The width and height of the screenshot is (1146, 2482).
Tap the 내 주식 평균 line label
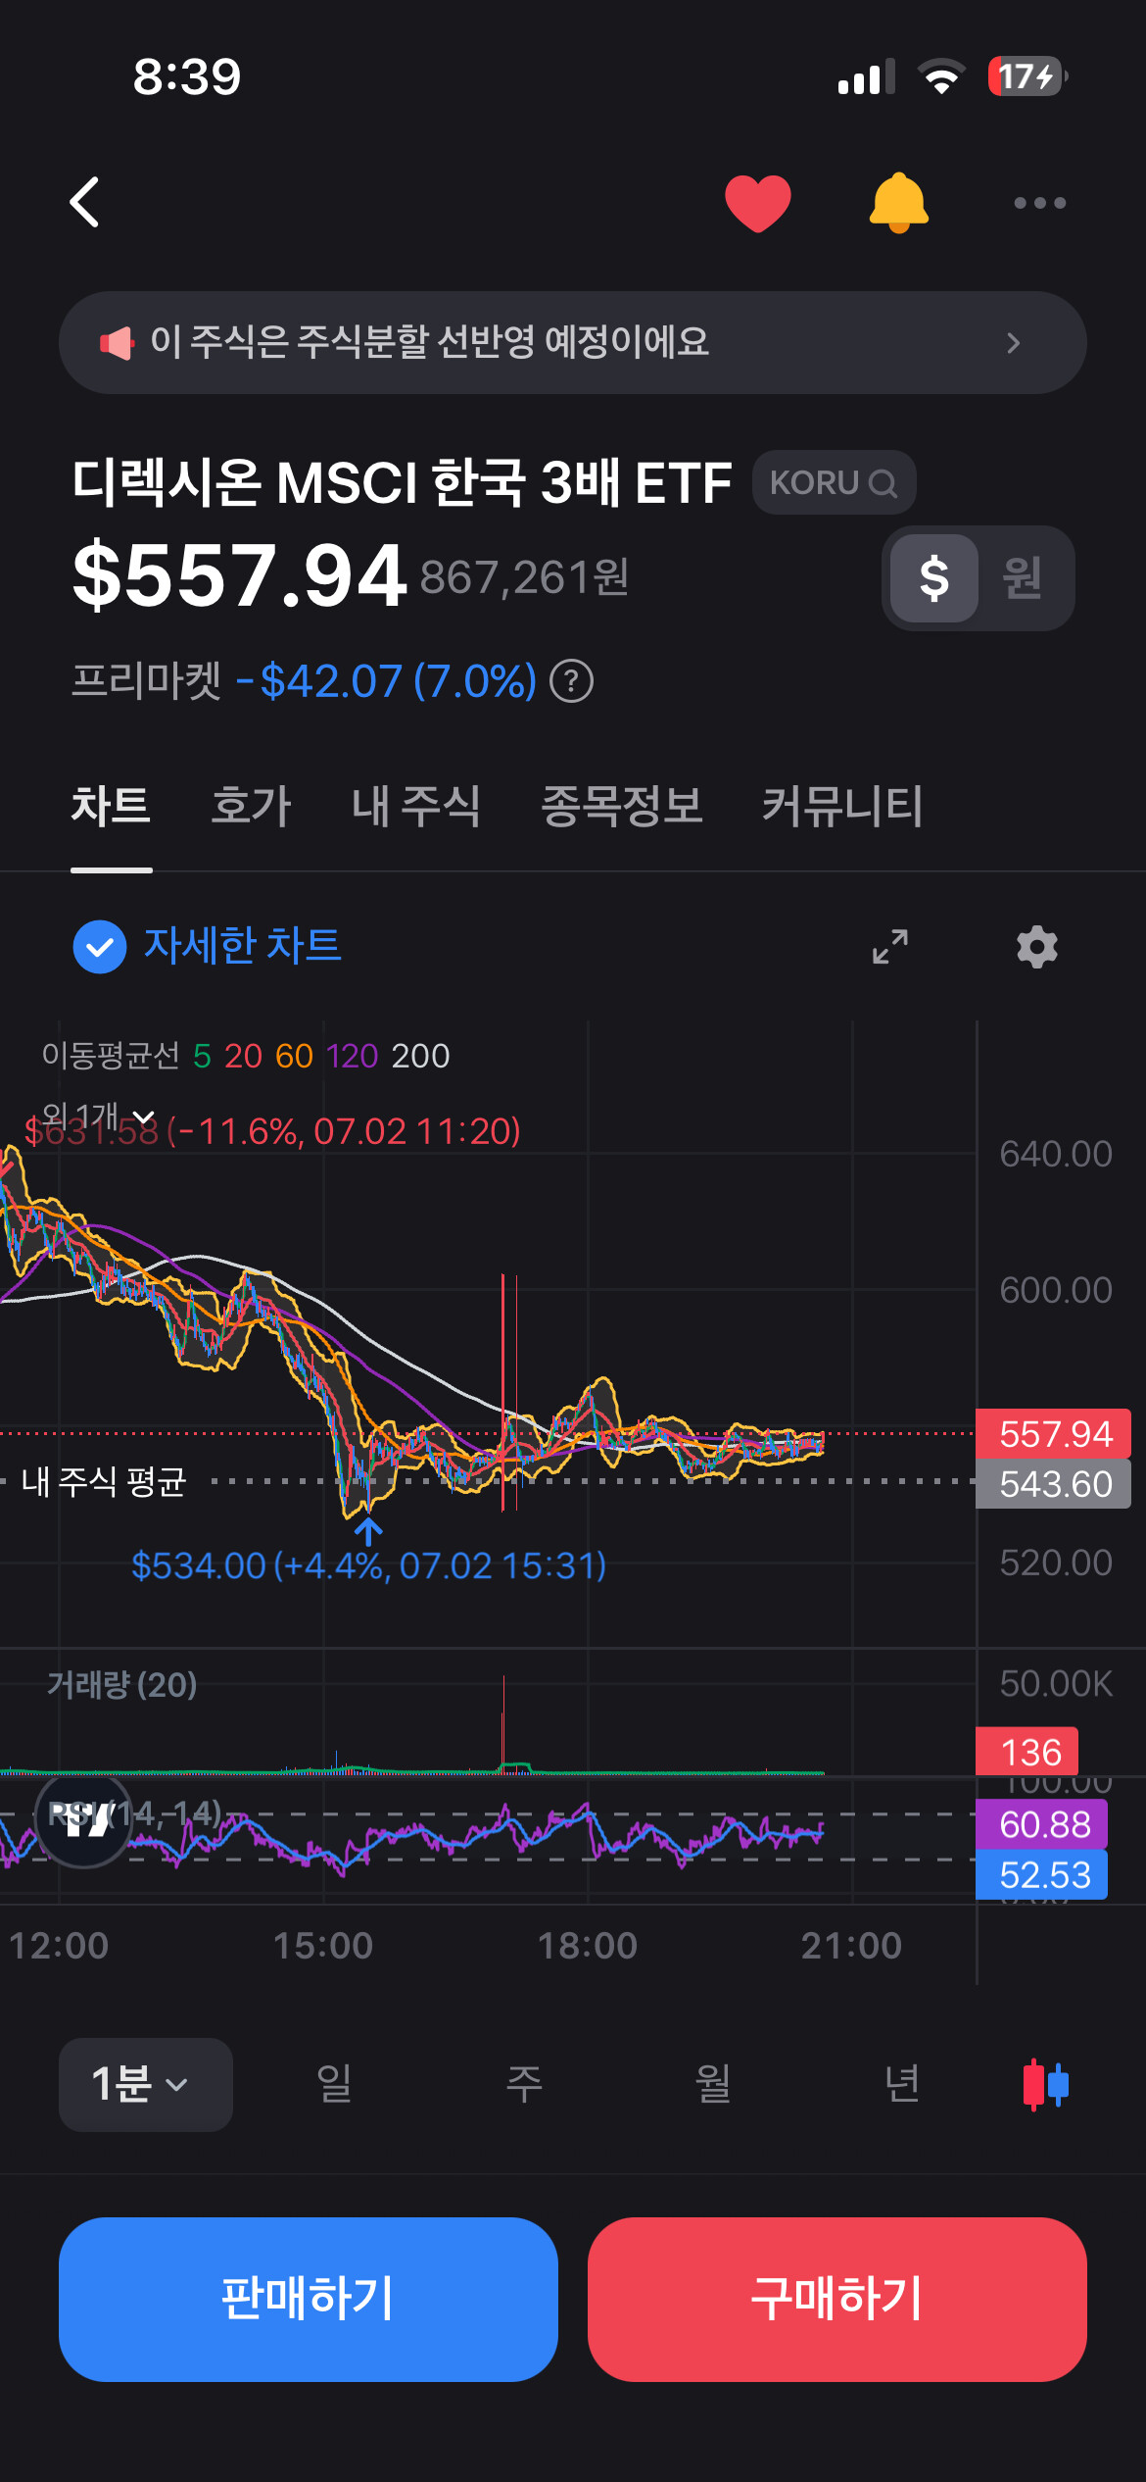(104, 1481)
